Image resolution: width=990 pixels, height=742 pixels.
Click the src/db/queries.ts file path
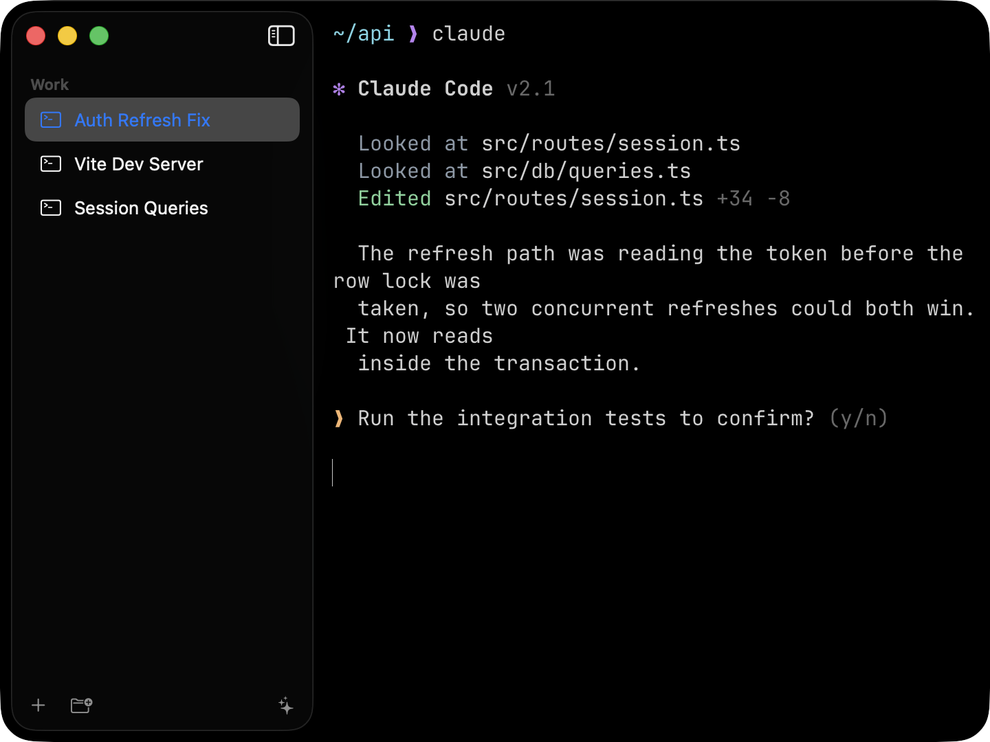point(586,171)
